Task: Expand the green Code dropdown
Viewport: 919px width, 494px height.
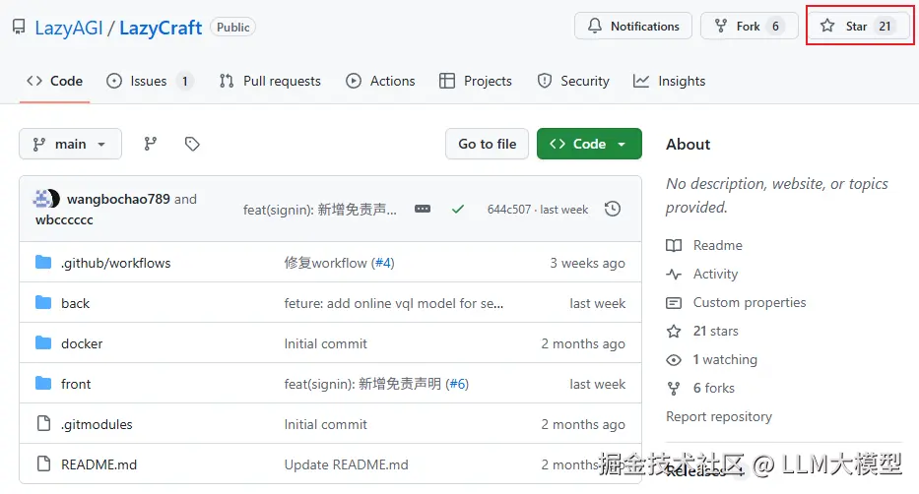Action: [589, 144]
